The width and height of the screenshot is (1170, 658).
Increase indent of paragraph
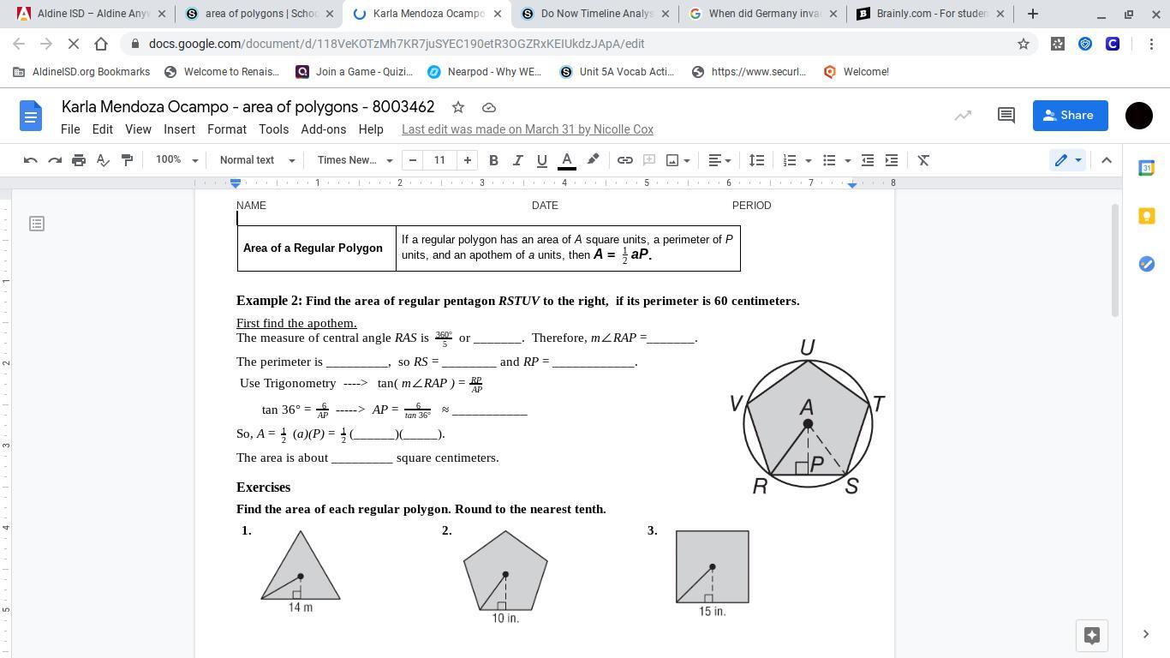click(892, 160)
